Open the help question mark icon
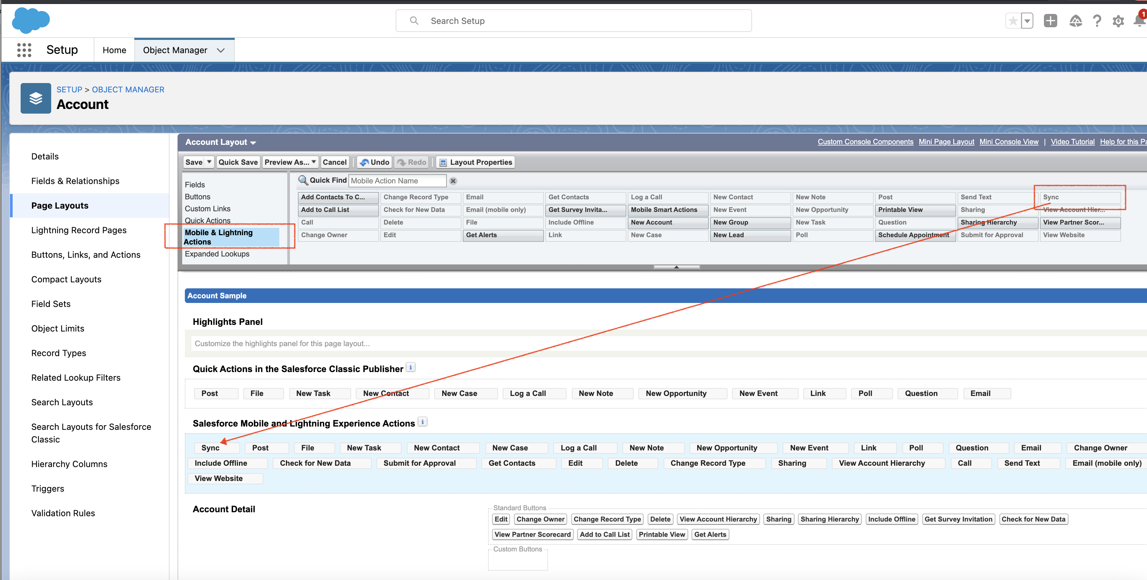 click(x=1097, y=21)
